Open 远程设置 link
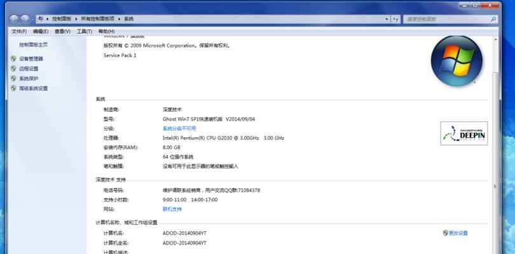Image resolution: width=515 pixels, height=254 pixels. (x=29, y=69)
